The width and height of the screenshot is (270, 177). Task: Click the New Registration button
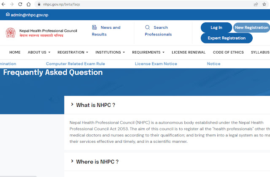(251, 27)
